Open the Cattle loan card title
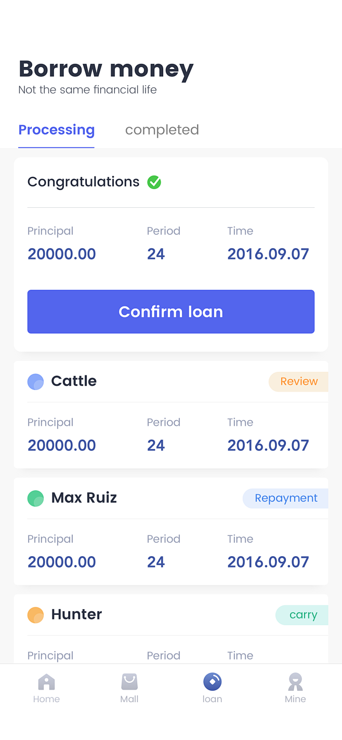Viewport: 342px width, 740px height. click(x=74, y=381)
